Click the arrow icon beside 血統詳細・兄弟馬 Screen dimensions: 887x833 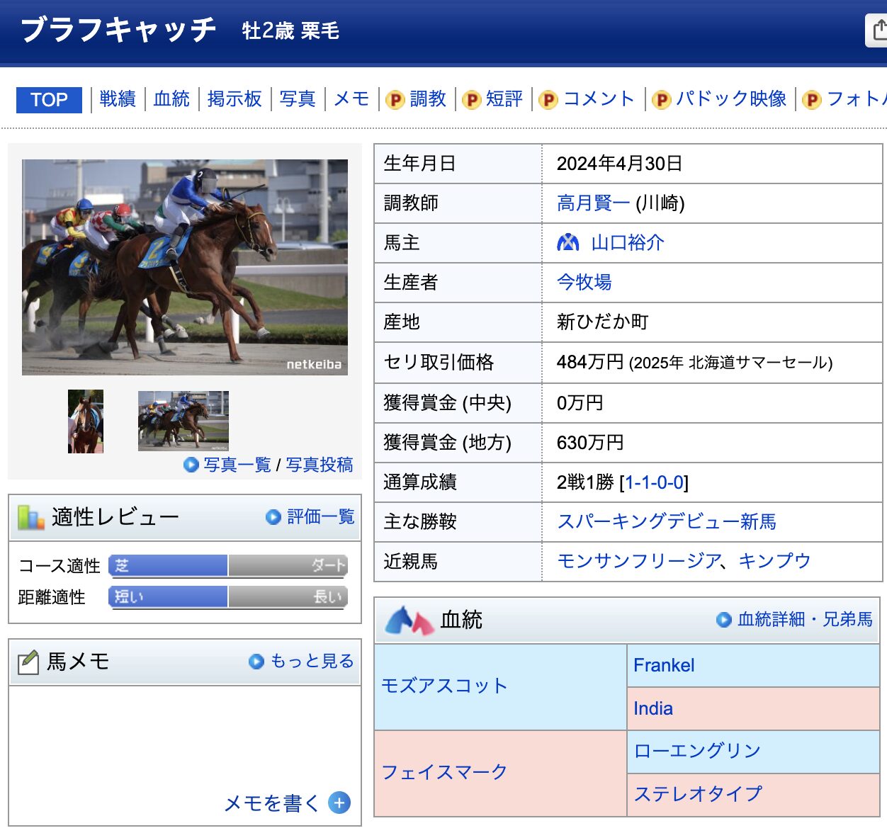724,620
